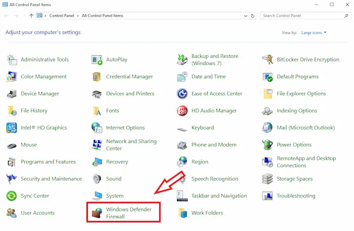The height and width of the screenshot is (231, 354).
Task: Click All Control Panel Items breadcrumb
Action: pyautogui.click(x=103, y=16)
